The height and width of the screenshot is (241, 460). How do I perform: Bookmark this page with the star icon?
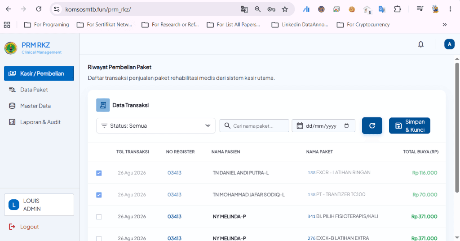point(285,9)
